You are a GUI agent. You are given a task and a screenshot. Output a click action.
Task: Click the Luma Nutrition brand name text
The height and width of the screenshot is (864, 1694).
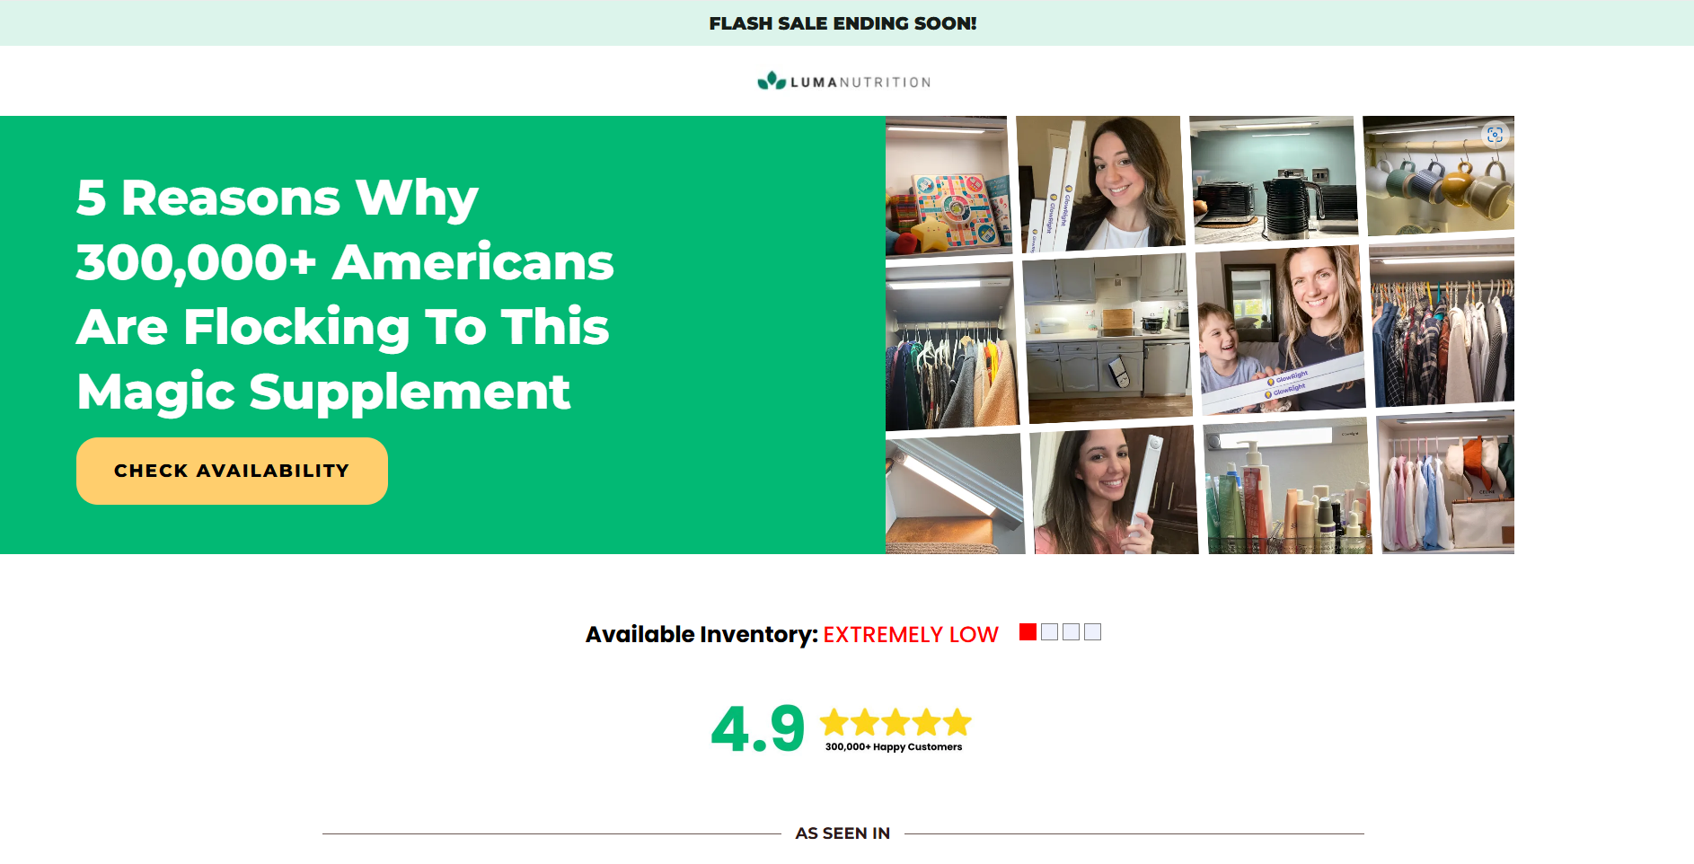coord(860,82)
